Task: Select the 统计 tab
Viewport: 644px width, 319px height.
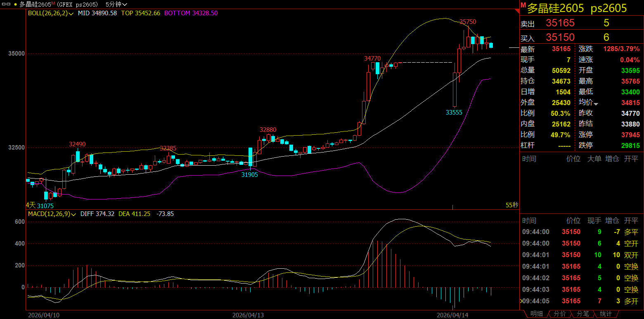Action: tap(606, 314)
